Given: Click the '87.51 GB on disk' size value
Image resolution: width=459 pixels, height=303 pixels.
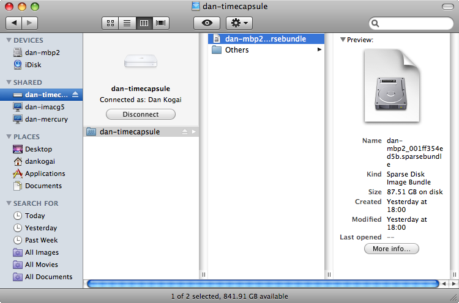Looking at the screenshot, I should 415,192.
